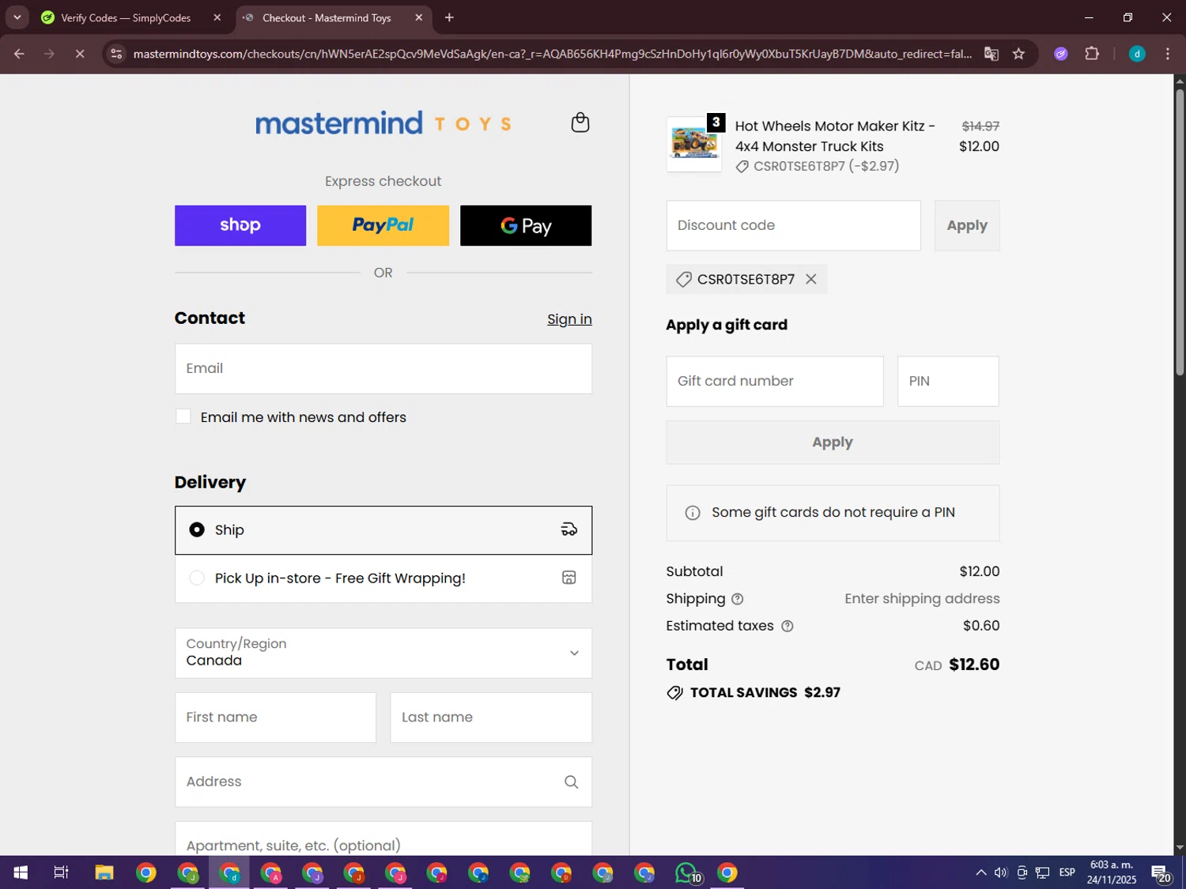
Task: Open the Windows Start menu
Action: [21, 872]
